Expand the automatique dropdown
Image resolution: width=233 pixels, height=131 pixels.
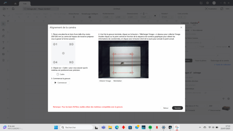(203, 89)
